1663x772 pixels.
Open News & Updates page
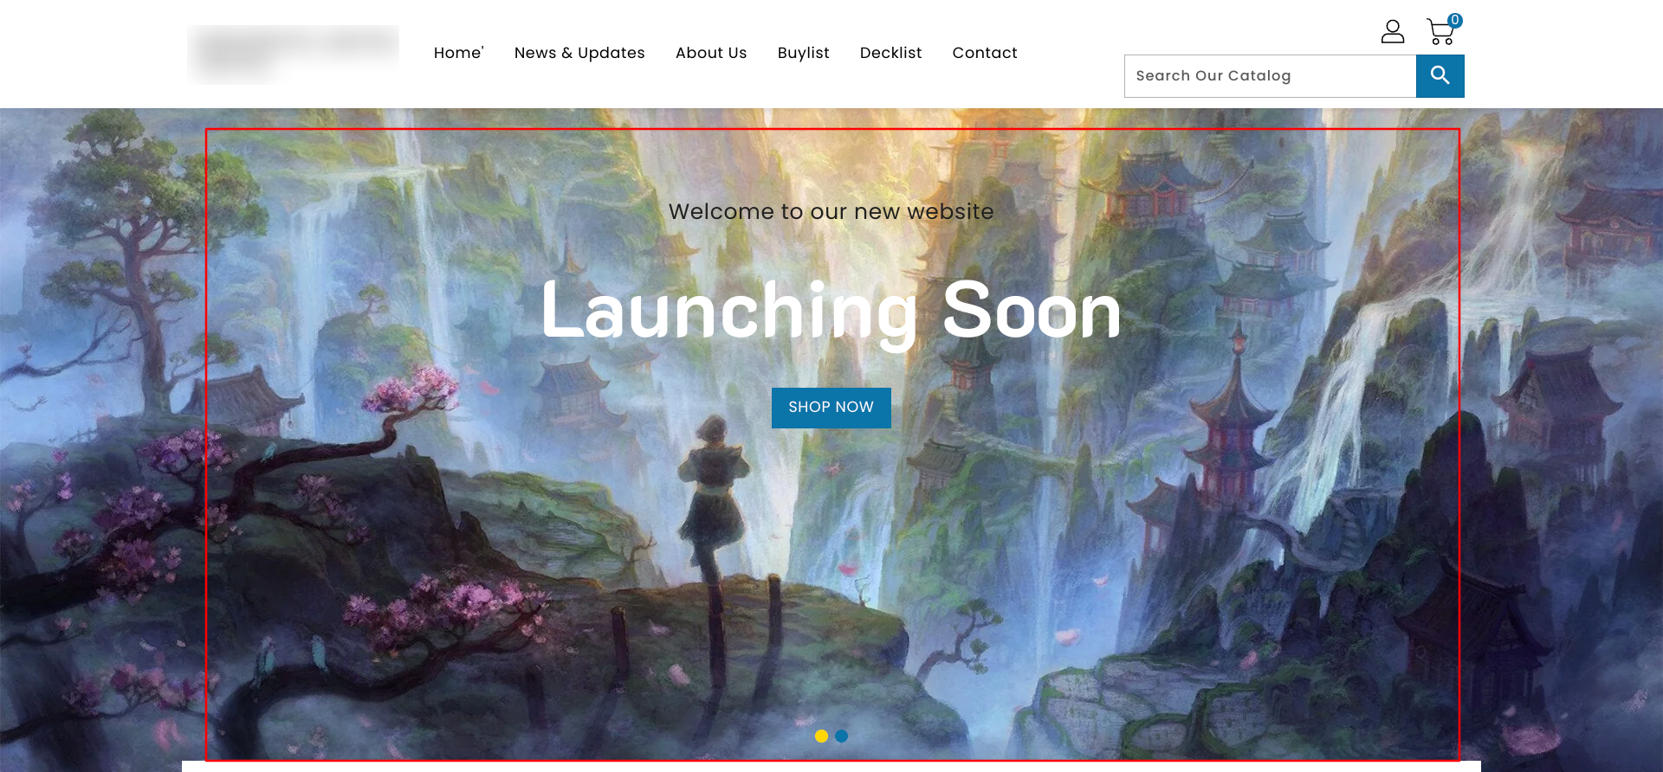[x=579, y=53]
